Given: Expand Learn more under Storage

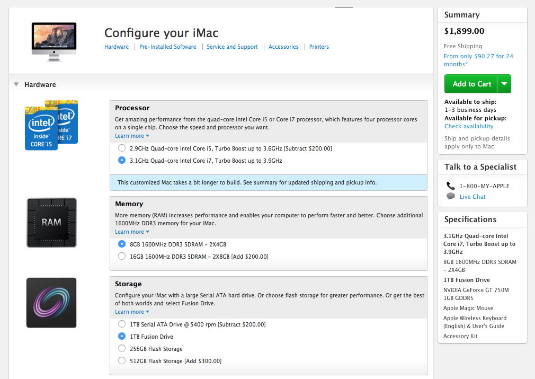Looking at the screenshot, I should tap(132, 312).
